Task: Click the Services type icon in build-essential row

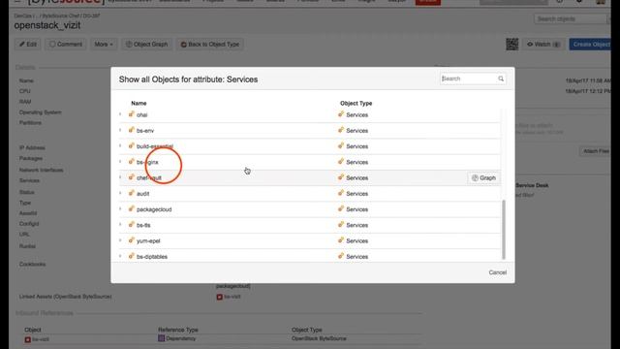Action: point(341,145)
